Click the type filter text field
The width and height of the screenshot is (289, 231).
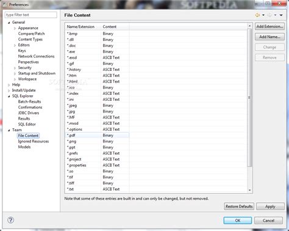click(x=30, y=15)
